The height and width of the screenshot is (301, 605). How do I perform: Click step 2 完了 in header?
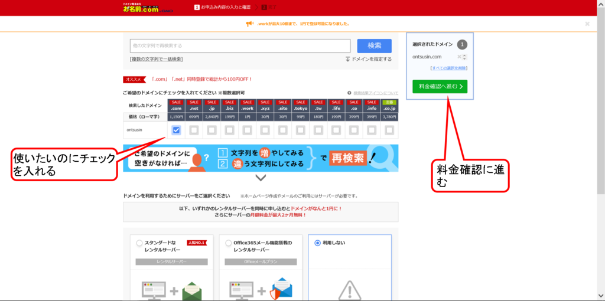269,7
